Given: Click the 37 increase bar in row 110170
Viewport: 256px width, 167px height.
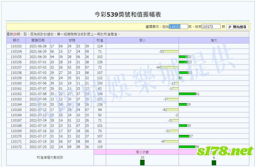Looking at the screenshot, I should 184,136.
